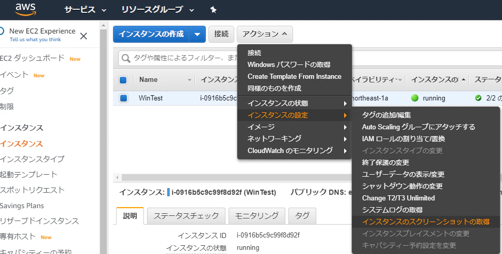Viewport: 502px width, 254px height.
Task: Click the green running status indicator
Action: pos(415,98)
